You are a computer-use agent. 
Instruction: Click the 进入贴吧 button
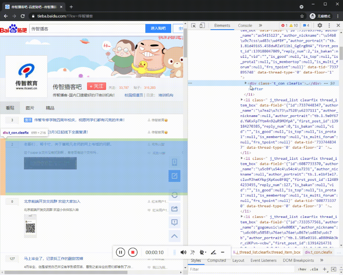[x=158, y=29]
